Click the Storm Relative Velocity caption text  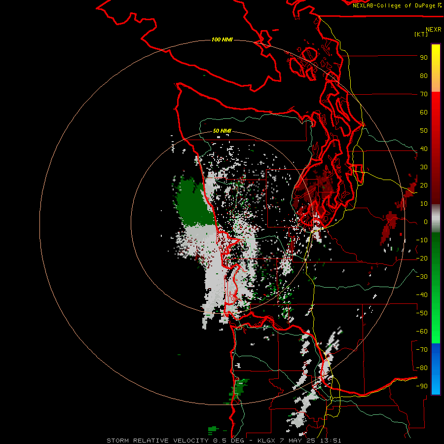(224, 441)
